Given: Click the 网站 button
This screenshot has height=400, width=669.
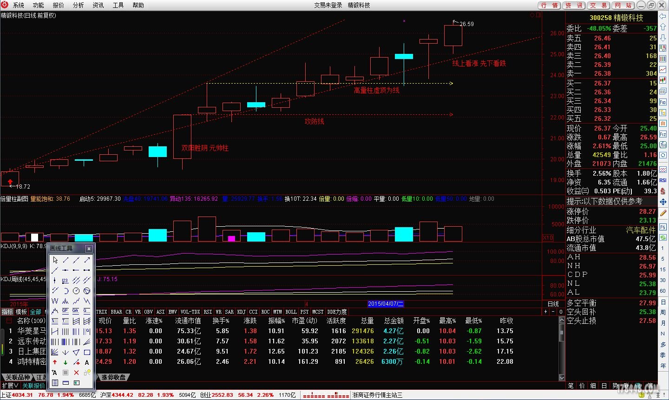Looking at the screenshot, I should [623, 5].
